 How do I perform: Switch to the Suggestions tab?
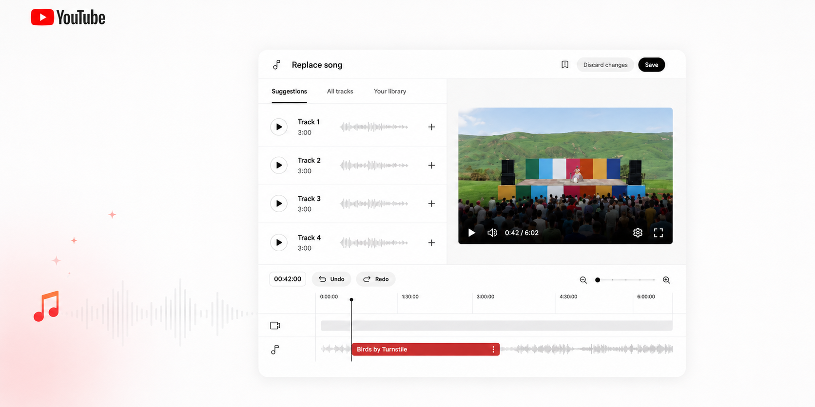(x=289, y=92)
